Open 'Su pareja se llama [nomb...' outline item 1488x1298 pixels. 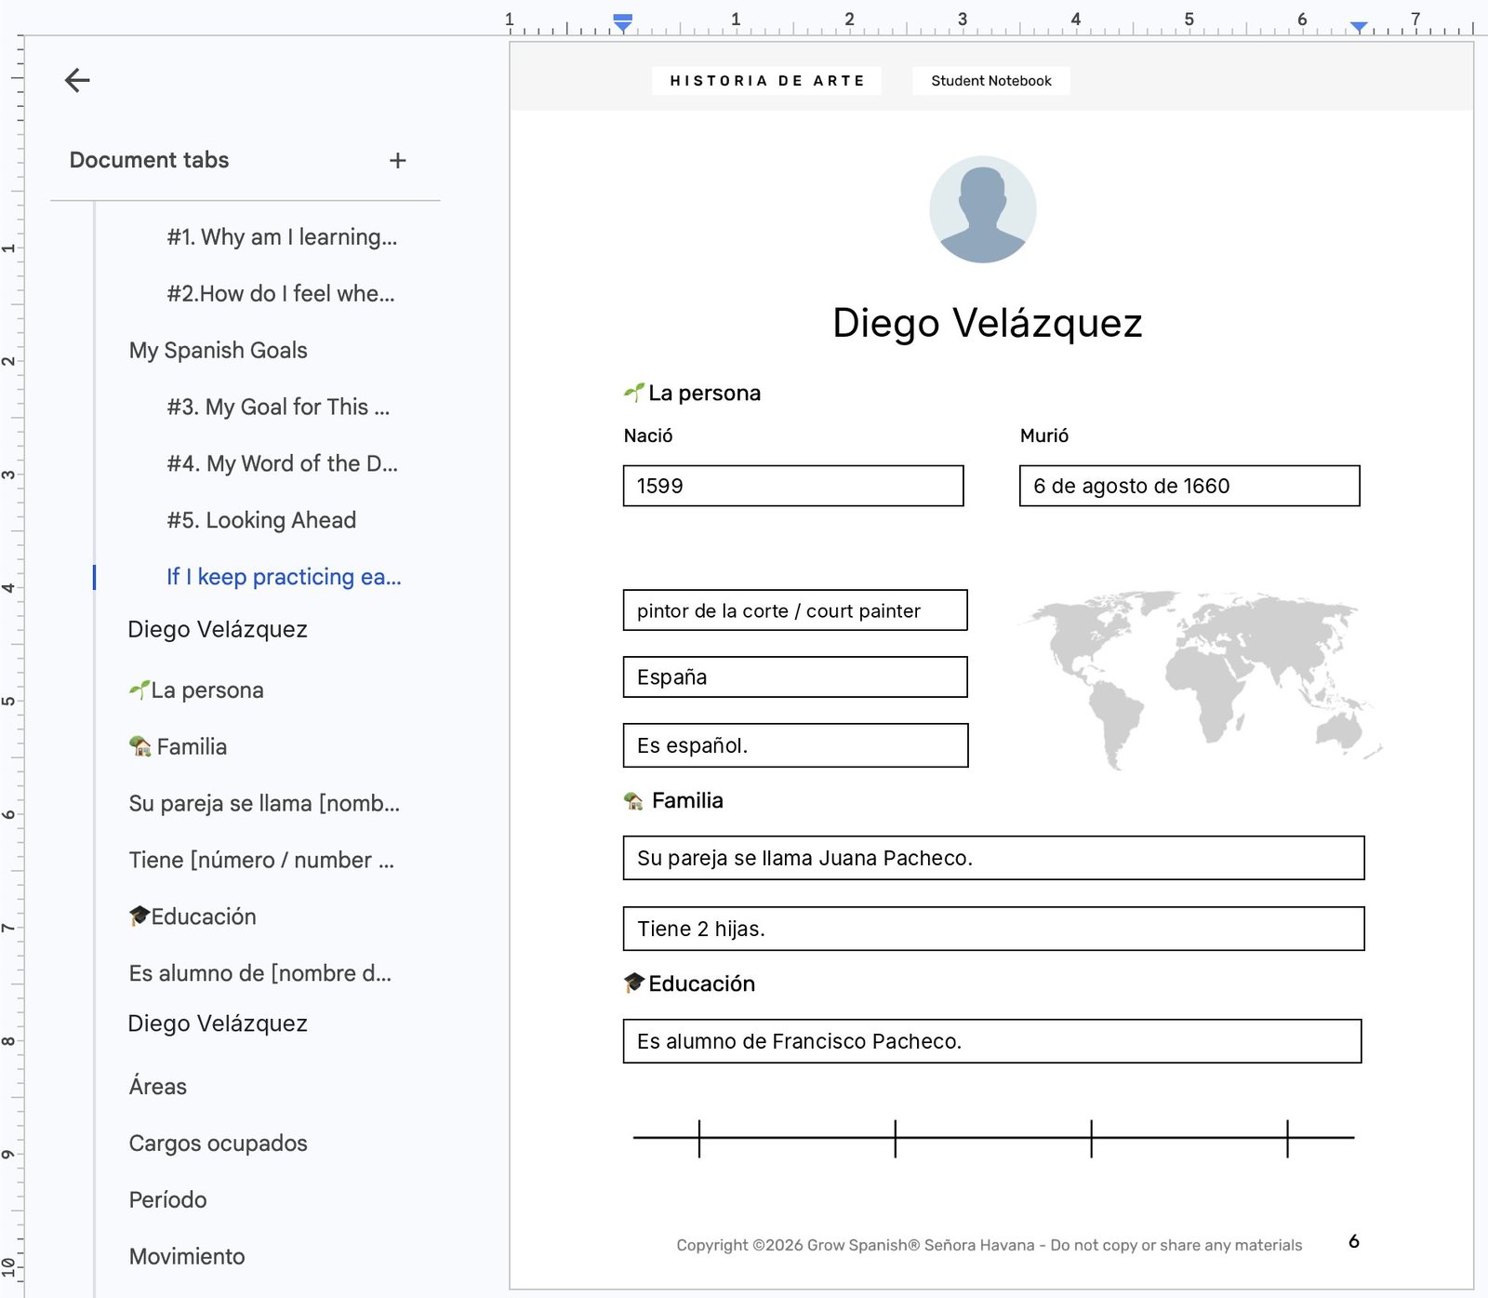click(265, 804)
